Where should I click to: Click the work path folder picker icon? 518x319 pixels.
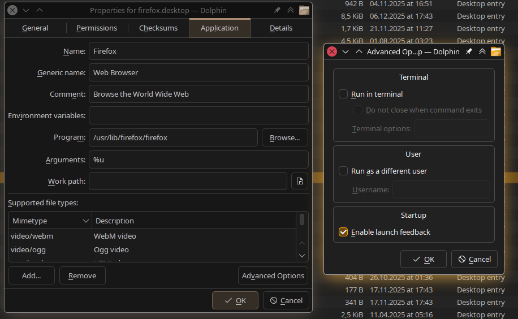coord(300,181)
